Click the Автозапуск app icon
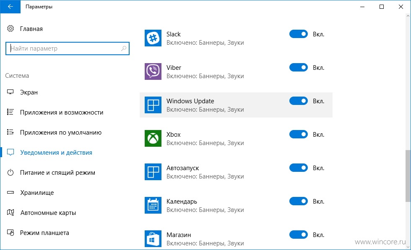The image size is (411, 250). [153, 172]
